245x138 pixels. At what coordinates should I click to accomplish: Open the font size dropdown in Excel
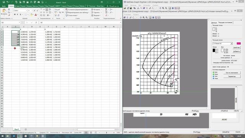point(32,10)
